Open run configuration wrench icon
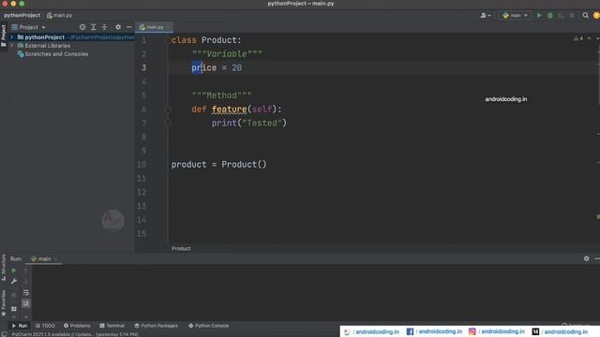Viewport: 600px width, 337px height. (x=14, y=281)
